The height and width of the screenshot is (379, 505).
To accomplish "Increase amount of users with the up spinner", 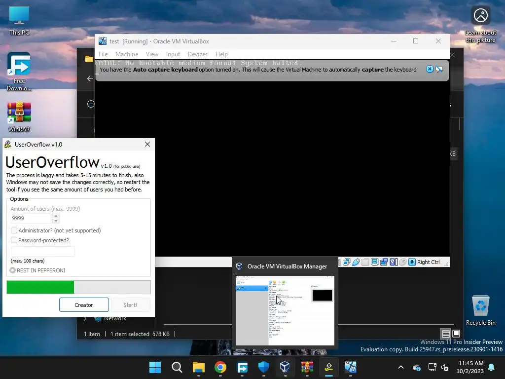I will pos(56,216).
